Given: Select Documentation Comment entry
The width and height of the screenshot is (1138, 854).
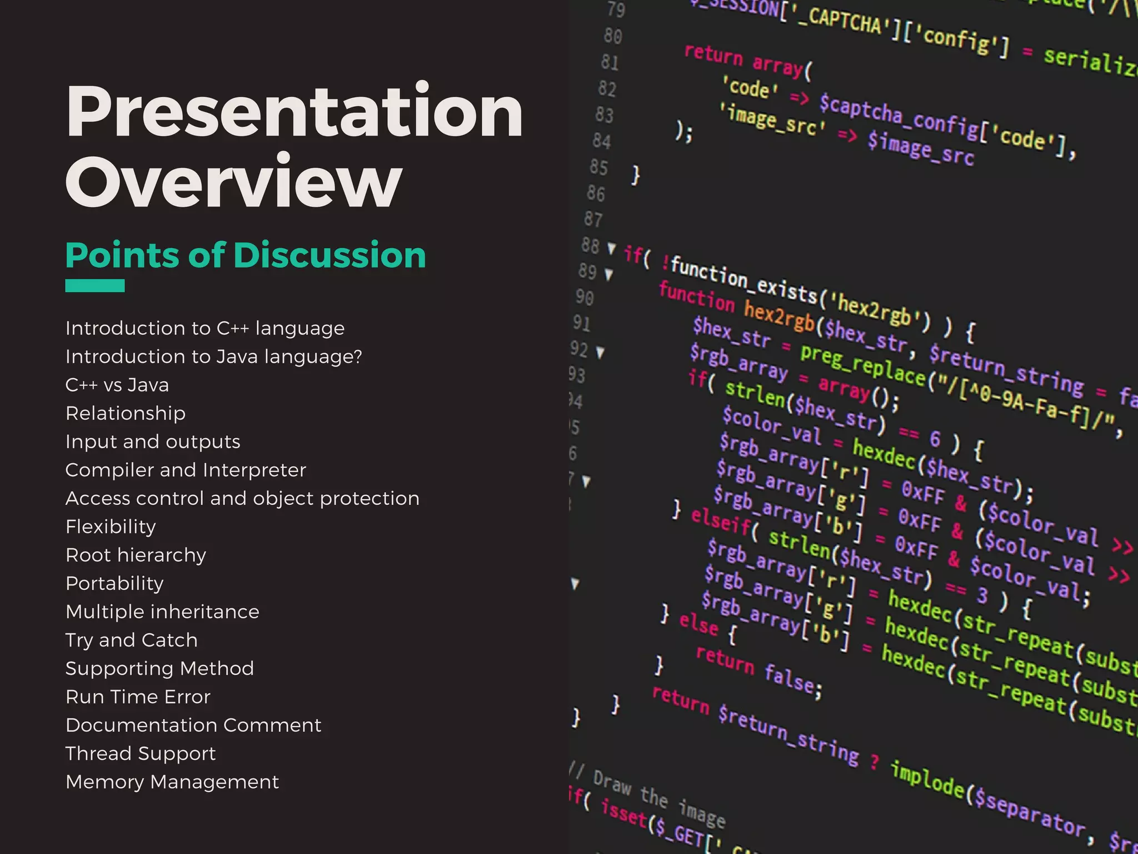Looking at the screenshot, I should click(x=193, y=725).
